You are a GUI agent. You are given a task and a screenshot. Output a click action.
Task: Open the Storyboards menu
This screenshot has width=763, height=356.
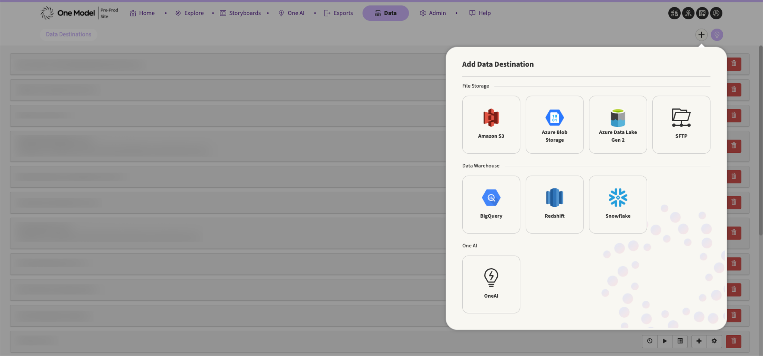click(x=240, y=13)
